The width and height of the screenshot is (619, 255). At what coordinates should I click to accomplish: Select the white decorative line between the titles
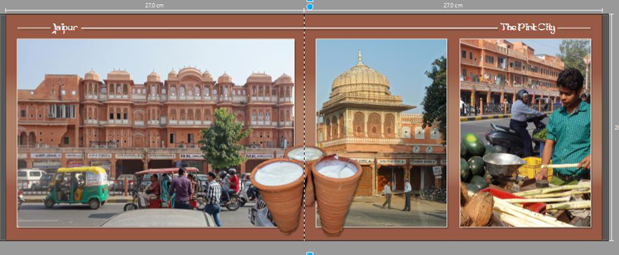click(x=288, y=28)
